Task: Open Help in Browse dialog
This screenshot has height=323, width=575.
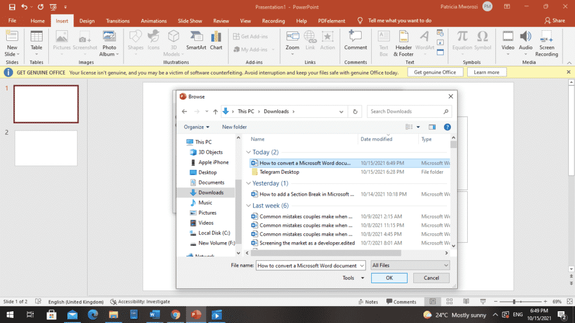Action: pyautogui.click(x=447, y=127)
